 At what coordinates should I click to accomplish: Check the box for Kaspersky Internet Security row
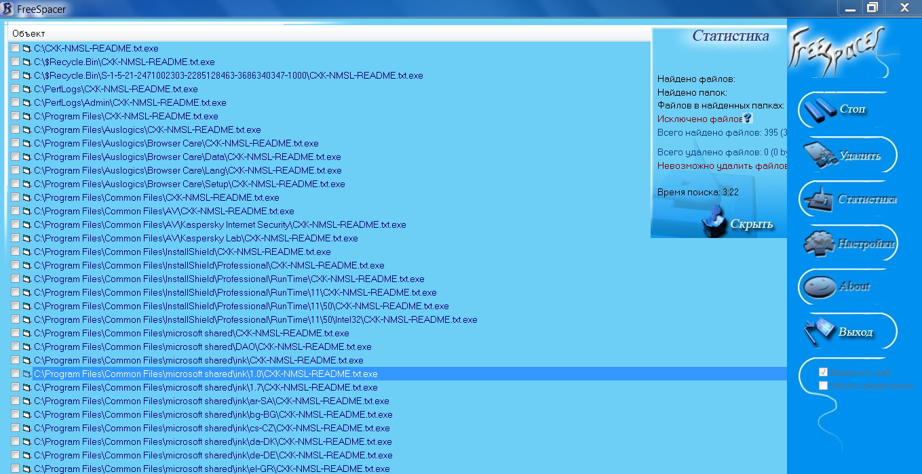[16, 224]
